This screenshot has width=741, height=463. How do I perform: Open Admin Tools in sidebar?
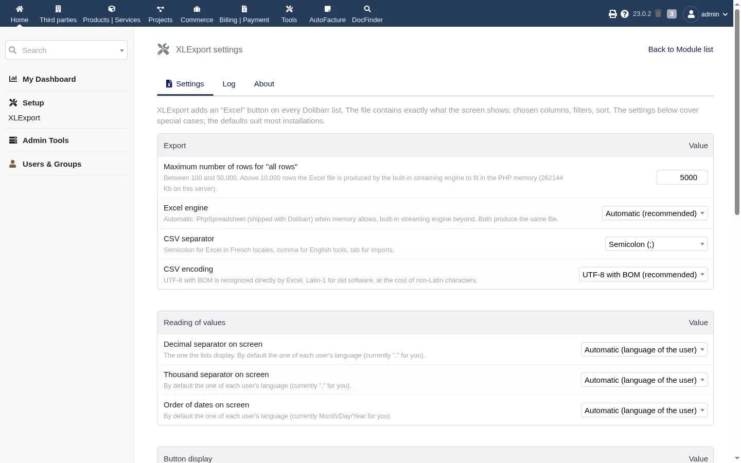(46, 140)
